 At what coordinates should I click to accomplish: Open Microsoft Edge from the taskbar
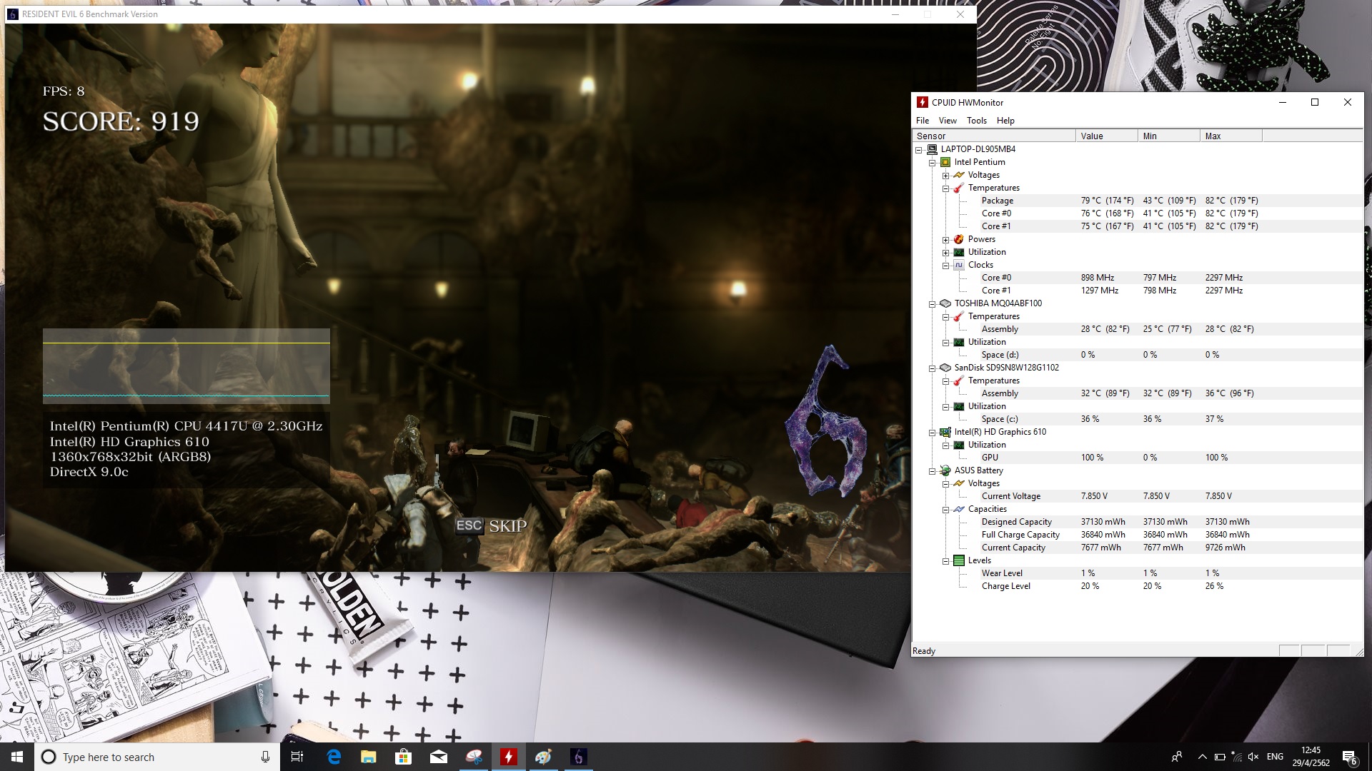334,757
